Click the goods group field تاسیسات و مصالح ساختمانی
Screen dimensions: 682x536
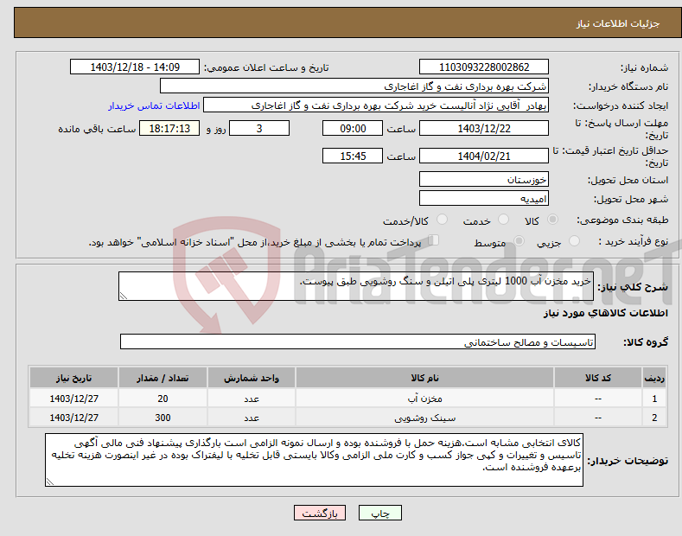click(x=358, y=342)
